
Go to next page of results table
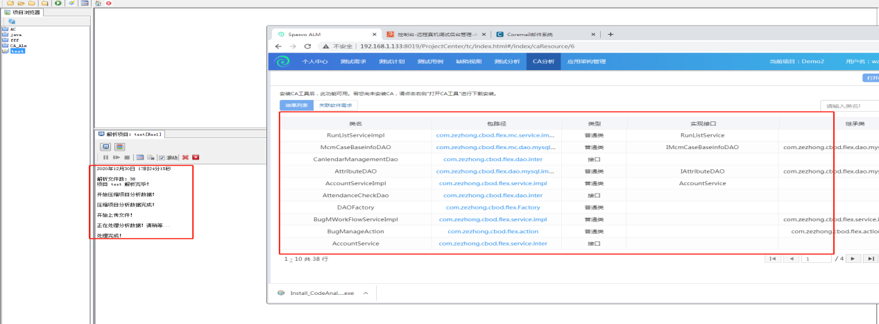pyautogui.click(x=854, y=258)
